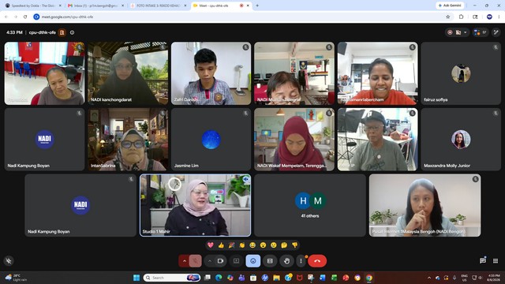The width and height of the screenshot is (505, 284).
Task: Open more options three-dot menu
Action: click(301, 261)
